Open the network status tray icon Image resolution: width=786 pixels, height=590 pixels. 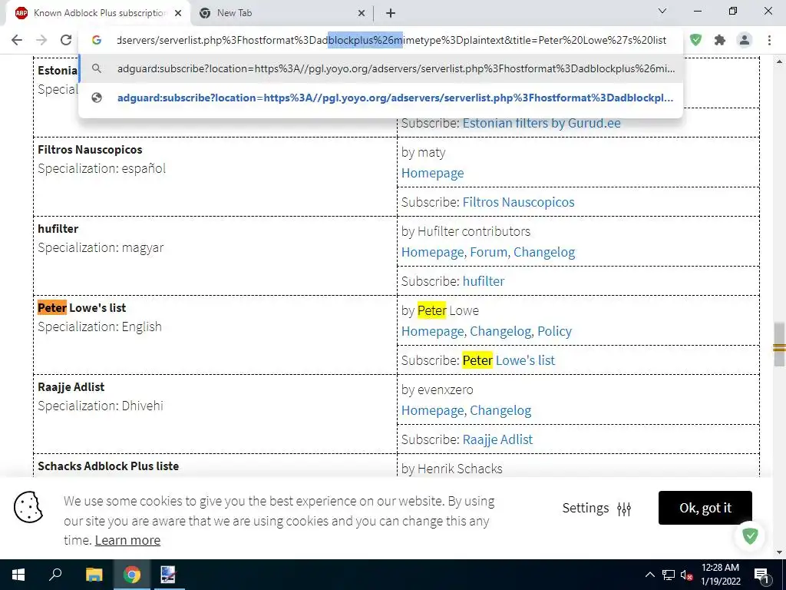tap(669, 575)
